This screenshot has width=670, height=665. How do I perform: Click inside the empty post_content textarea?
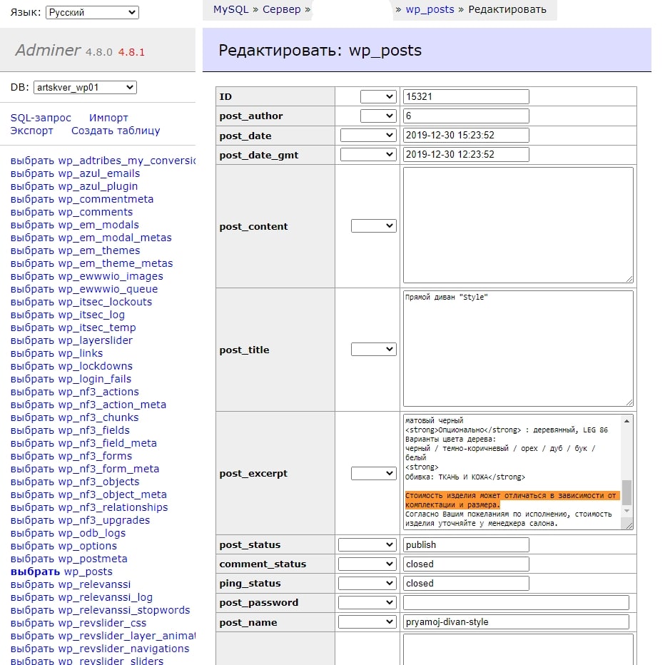tap(518, 225)
